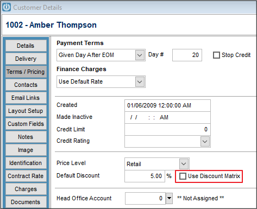Click the Customer Details window app icon
Viewport: 257px width, 209px height.
click(7, 8)
